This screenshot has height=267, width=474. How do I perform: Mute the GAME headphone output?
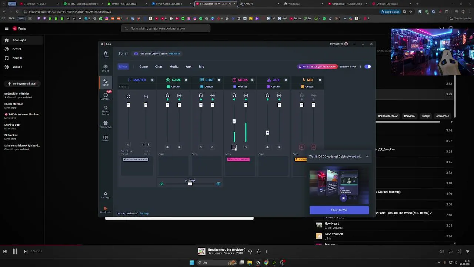[x=167, y=147]
